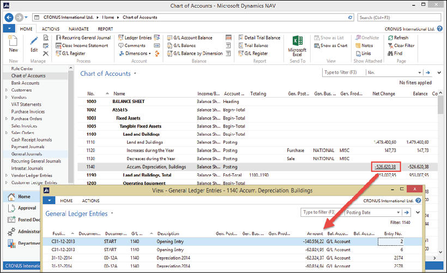Open Close Income Statement

[x=82, y=45]
